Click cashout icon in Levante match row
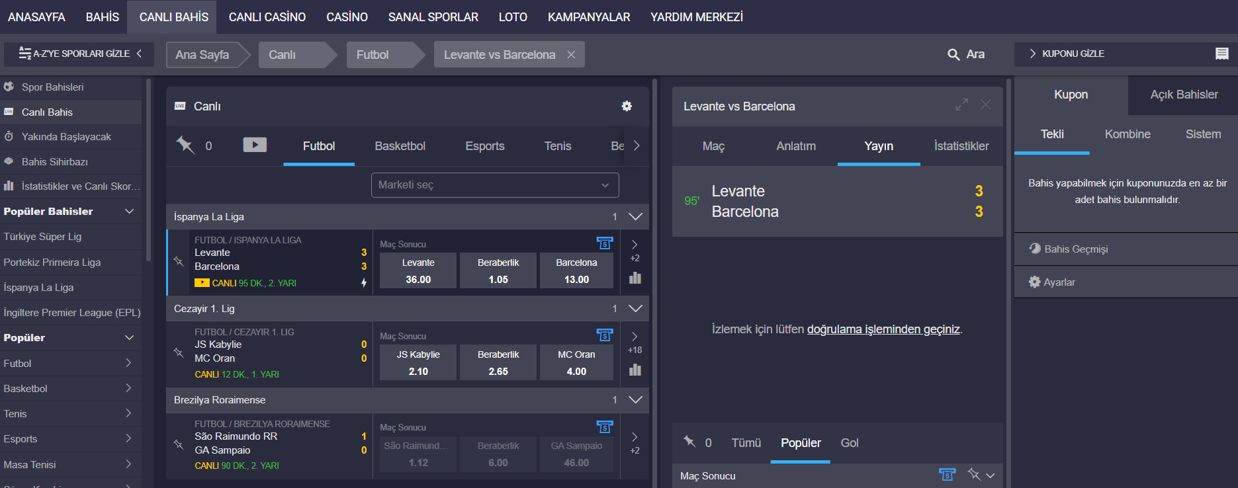 coord(605,243)
